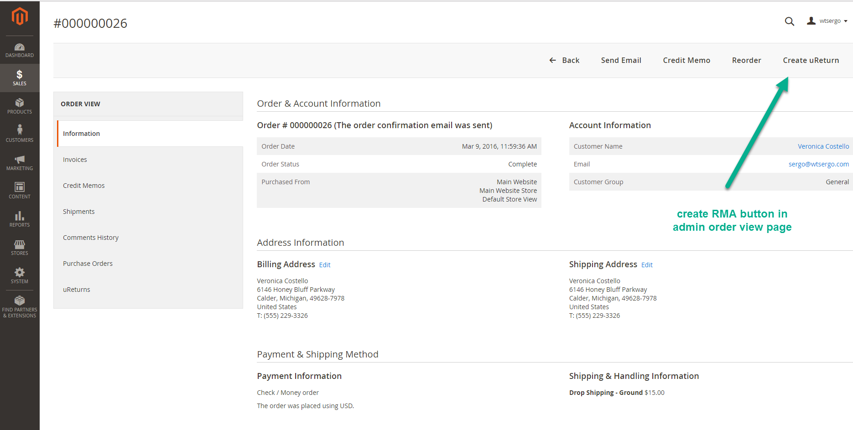
Task: Click the General customer group value
Action: (837, 182)
